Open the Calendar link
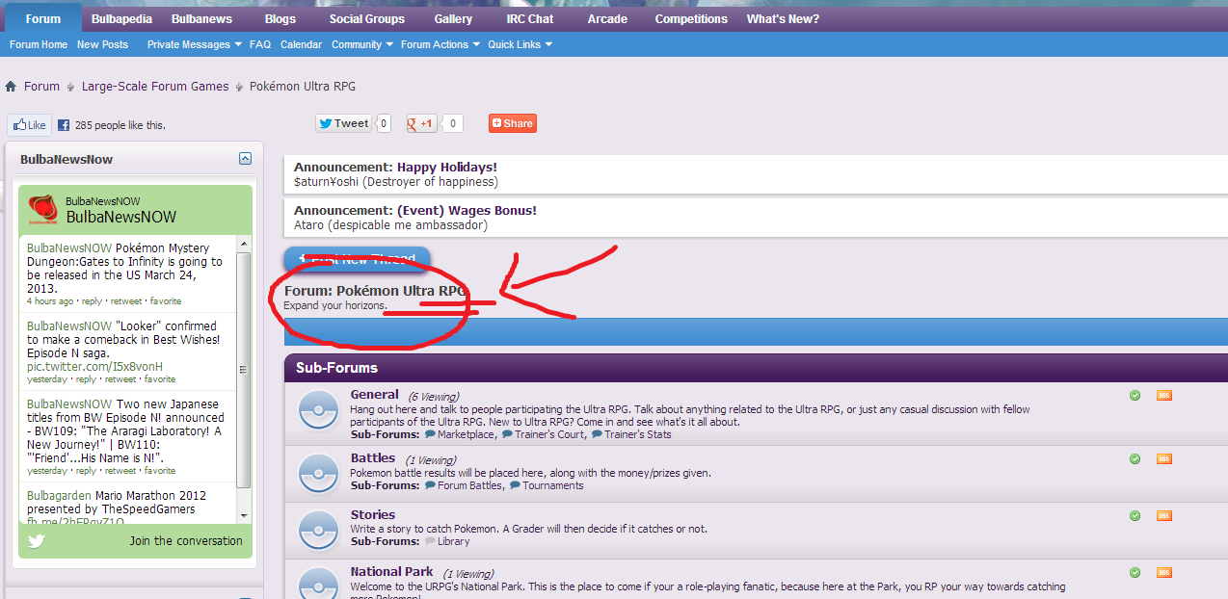1228x599 pixels. point(302,44)
